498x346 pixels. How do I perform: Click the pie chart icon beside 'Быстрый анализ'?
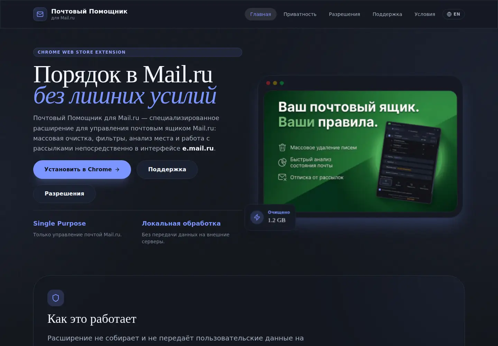(282, 162)
